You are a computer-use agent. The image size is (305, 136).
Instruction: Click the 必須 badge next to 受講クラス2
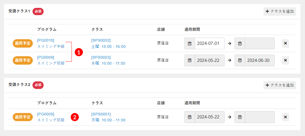[x=38, y=85]
